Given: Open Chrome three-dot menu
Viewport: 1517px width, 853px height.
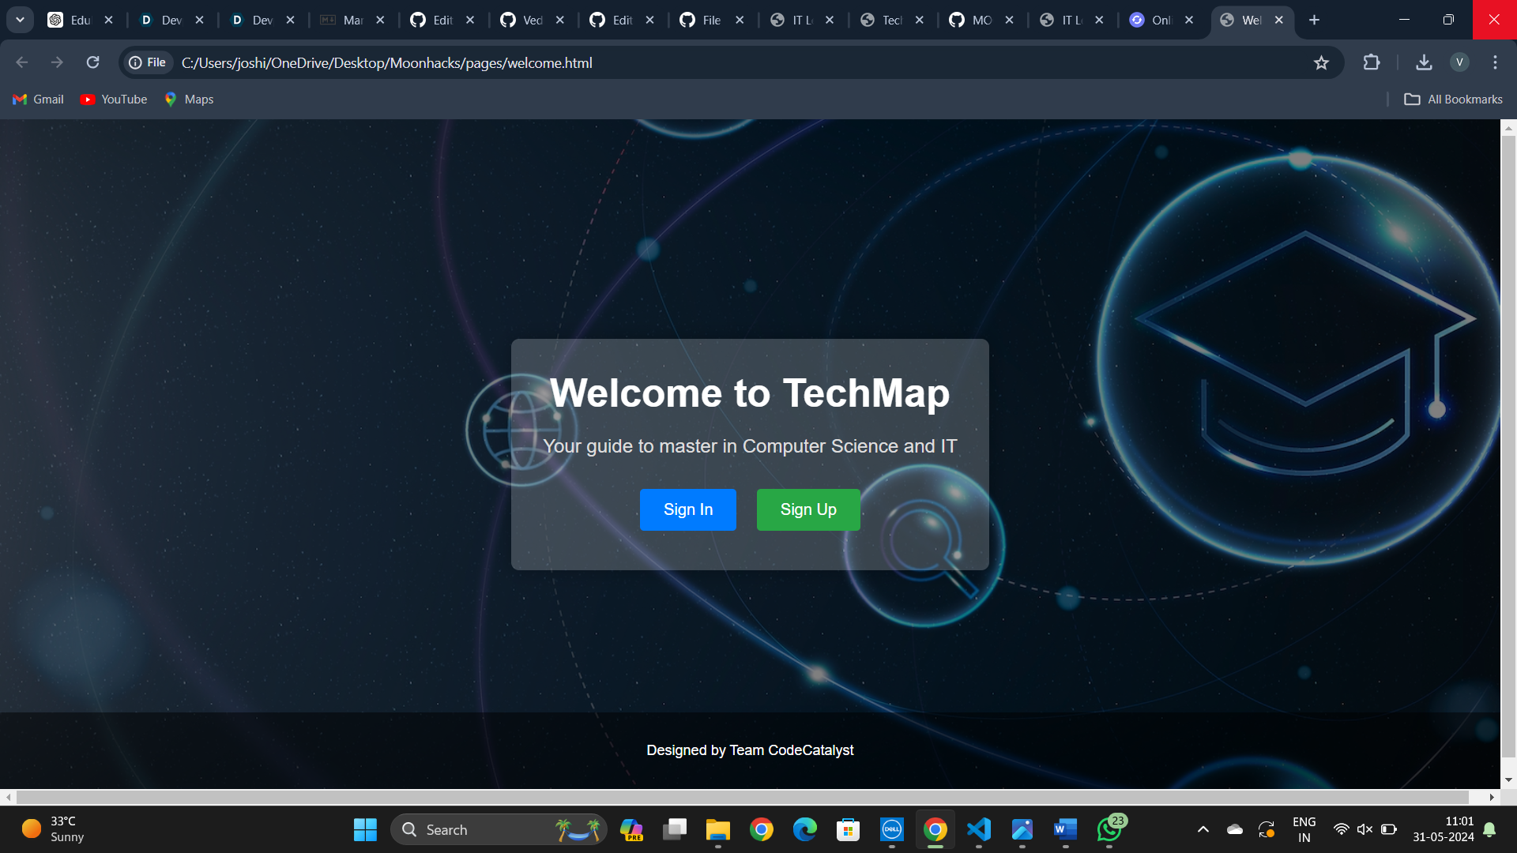Looking at the screenshot, I should (x=1495, y=62).
